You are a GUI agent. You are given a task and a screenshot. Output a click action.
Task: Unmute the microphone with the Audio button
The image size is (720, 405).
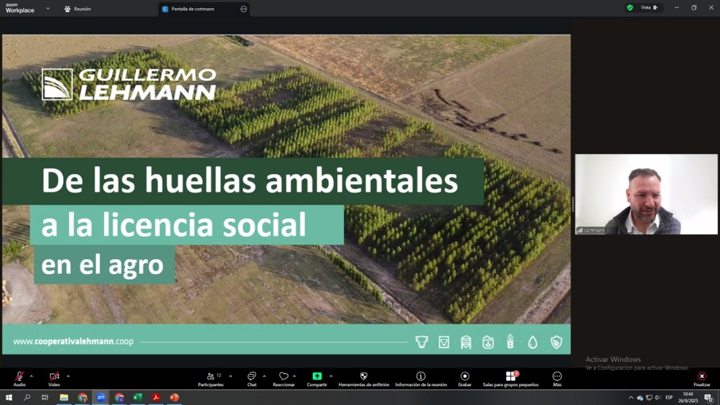[19, 377]
